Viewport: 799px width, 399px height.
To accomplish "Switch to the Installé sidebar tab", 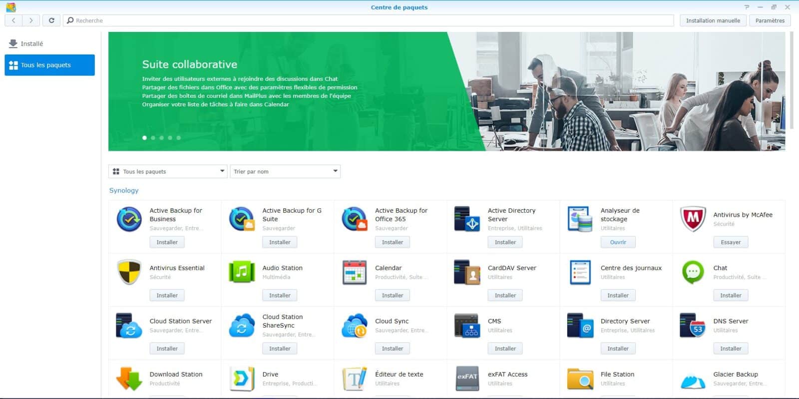I will pos(32,44).
